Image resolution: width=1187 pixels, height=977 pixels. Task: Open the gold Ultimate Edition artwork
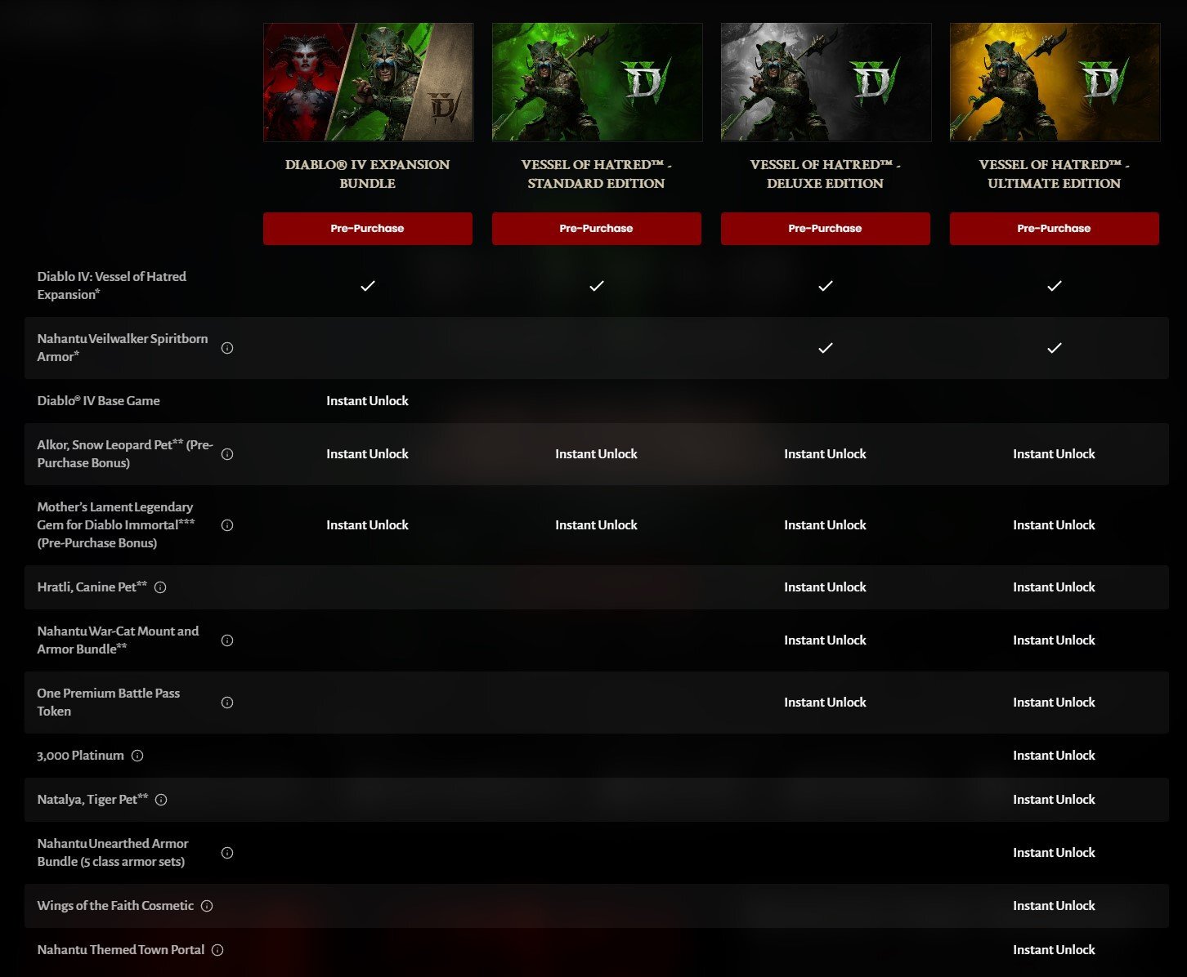click(1055, 83)
